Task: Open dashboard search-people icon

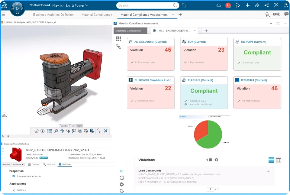Action: [267, 15]
